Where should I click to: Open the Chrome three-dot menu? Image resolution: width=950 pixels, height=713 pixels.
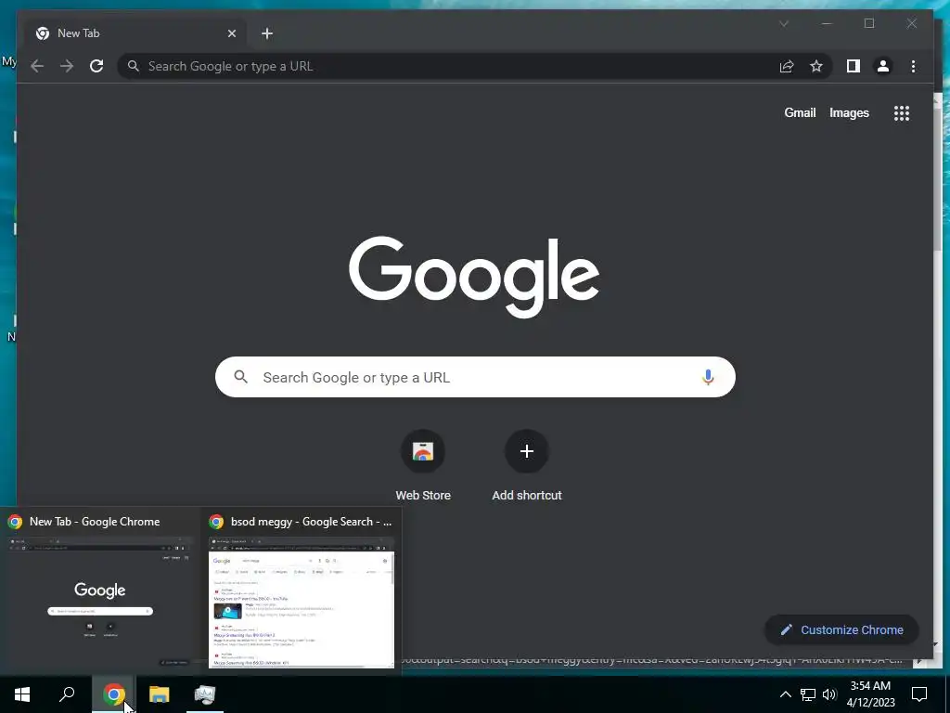coord(913,66)
